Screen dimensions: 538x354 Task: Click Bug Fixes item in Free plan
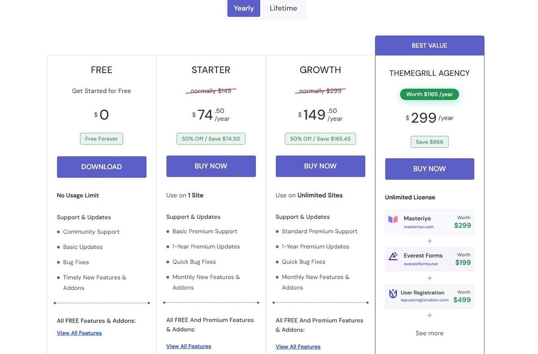[x=76, y=262]
